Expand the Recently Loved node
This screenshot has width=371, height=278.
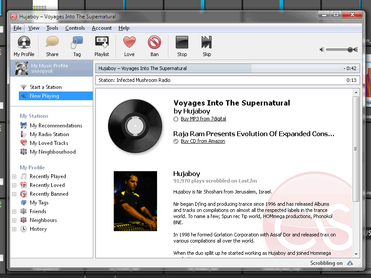coord(14,186)
